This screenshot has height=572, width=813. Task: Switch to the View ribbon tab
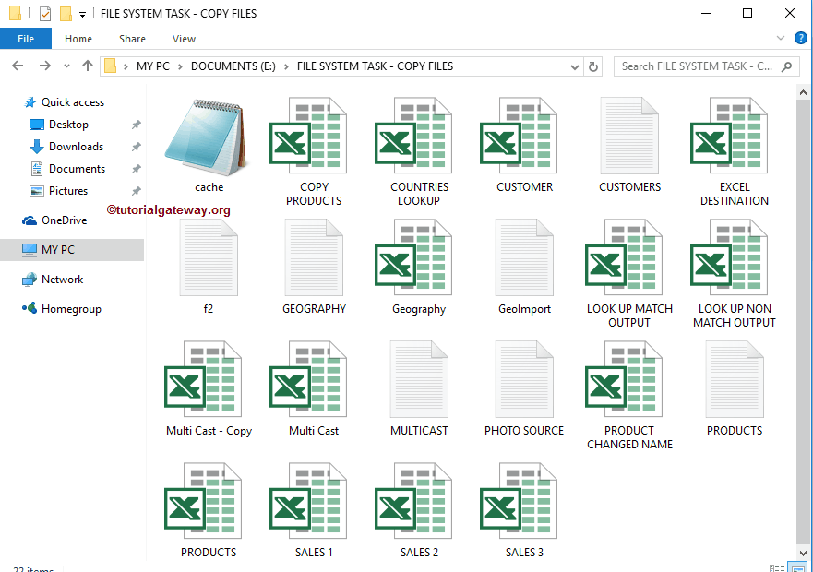tap(184, 39)
